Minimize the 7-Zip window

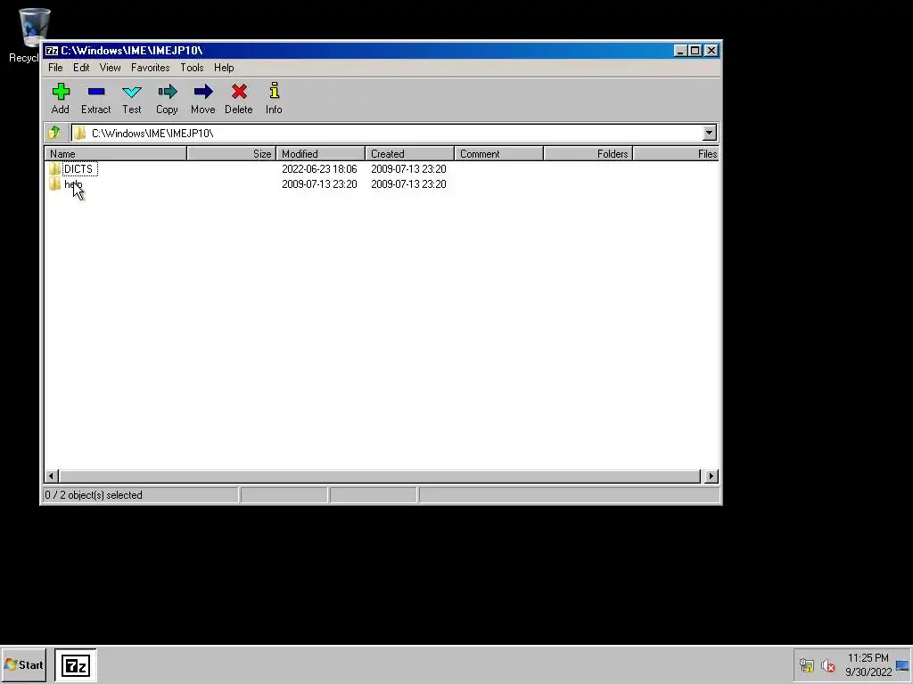[679, 51]
